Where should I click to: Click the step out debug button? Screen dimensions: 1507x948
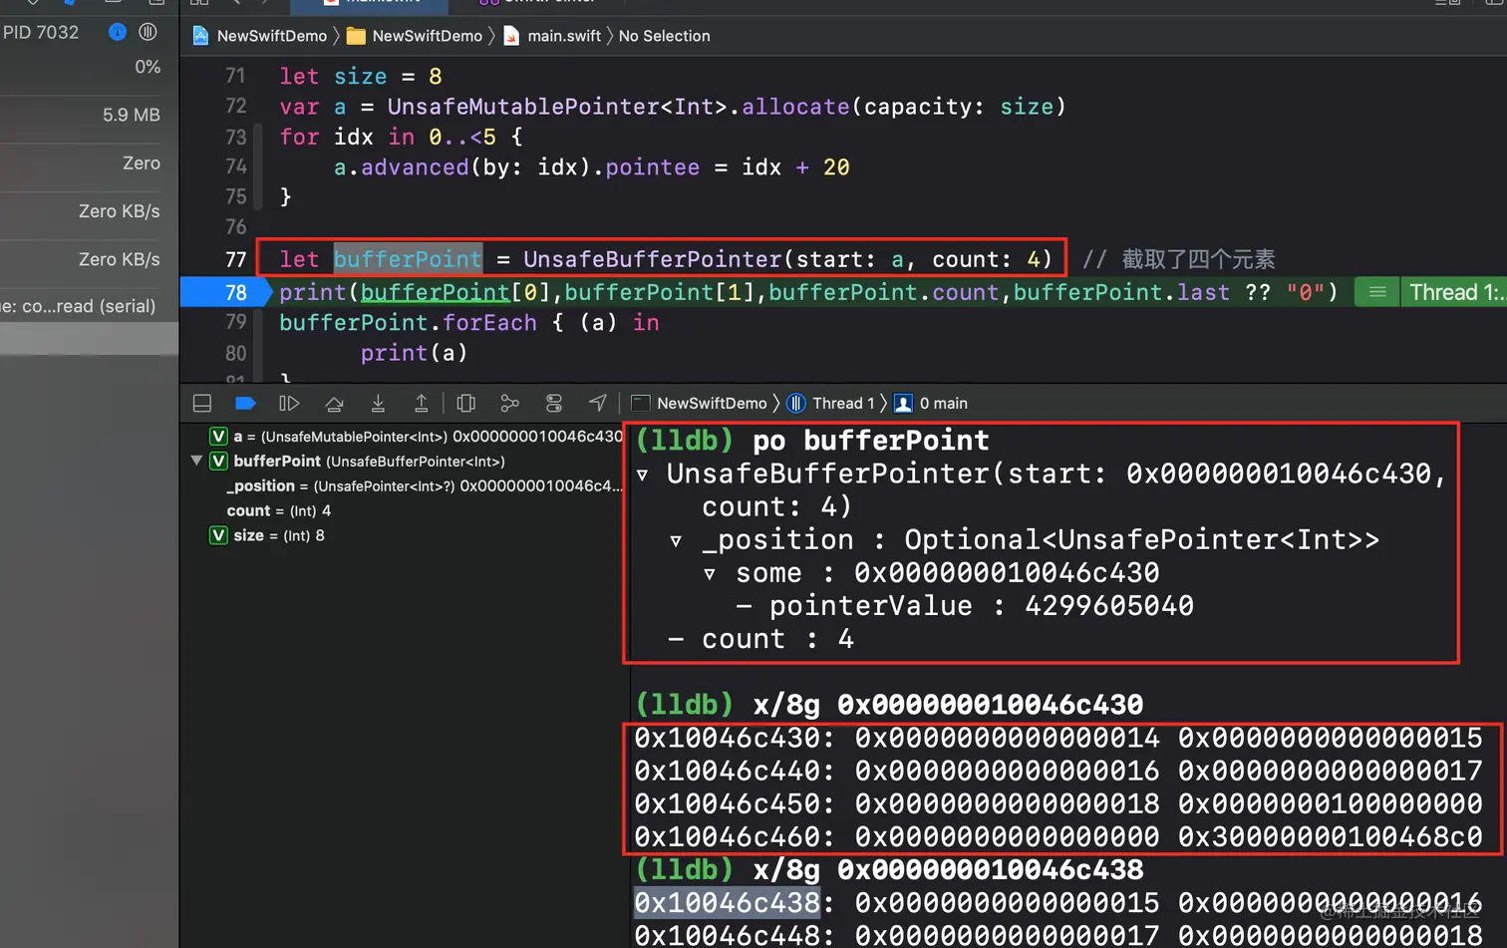[x=422, y=404]
